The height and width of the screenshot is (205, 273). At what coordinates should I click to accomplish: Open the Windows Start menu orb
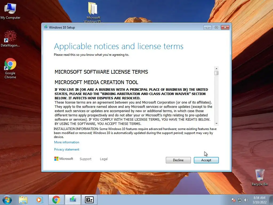click(7, 200)
